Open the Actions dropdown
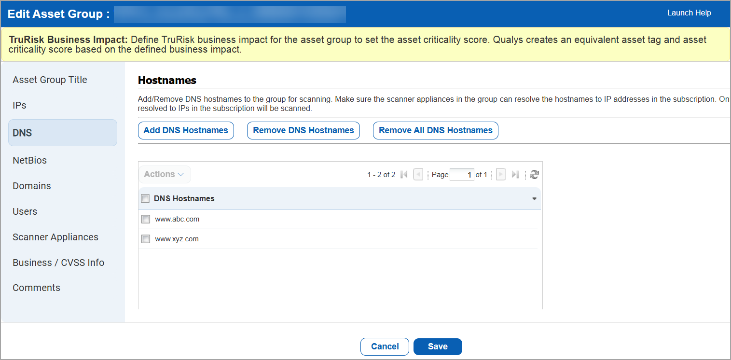The image size is (731, 360). [x=164, y=174]
